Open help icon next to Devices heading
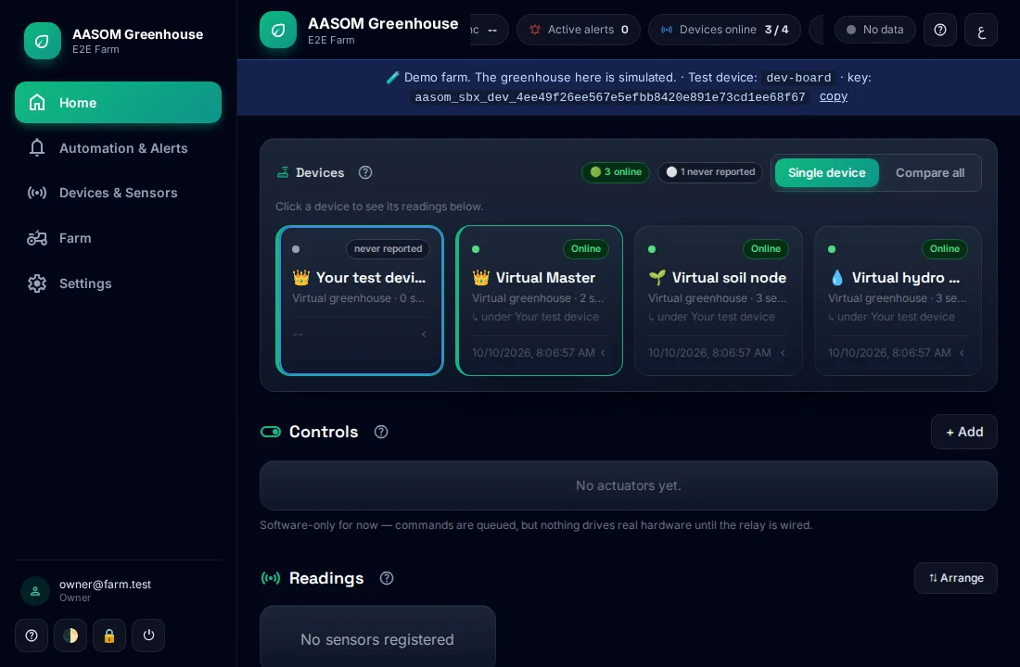This screenshot has width=1020, height=667. point(365,172)
